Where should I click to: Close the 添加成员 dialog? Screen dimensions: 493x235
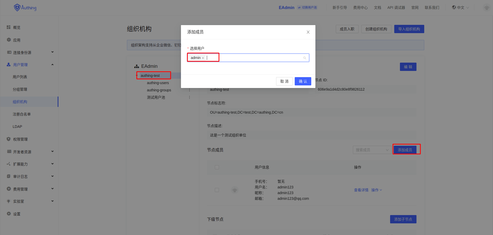pos(308,32)
